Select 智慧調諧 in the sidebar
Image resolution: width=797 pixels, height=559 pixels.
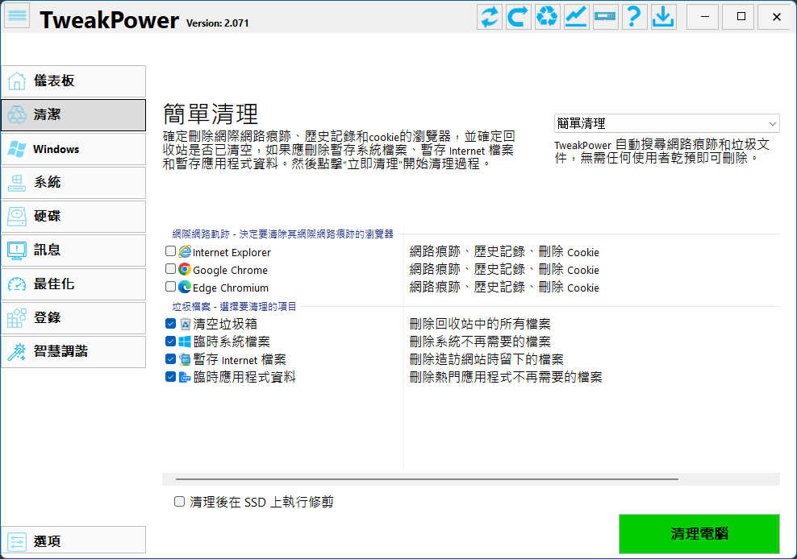(73, 352)
